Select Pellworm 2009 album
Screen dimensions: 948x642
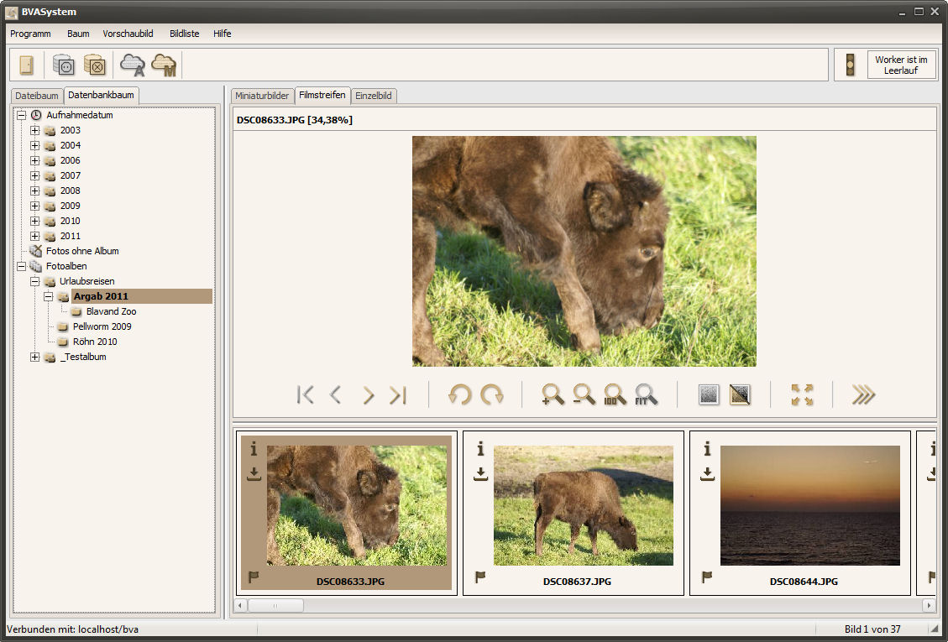point(102,326)
